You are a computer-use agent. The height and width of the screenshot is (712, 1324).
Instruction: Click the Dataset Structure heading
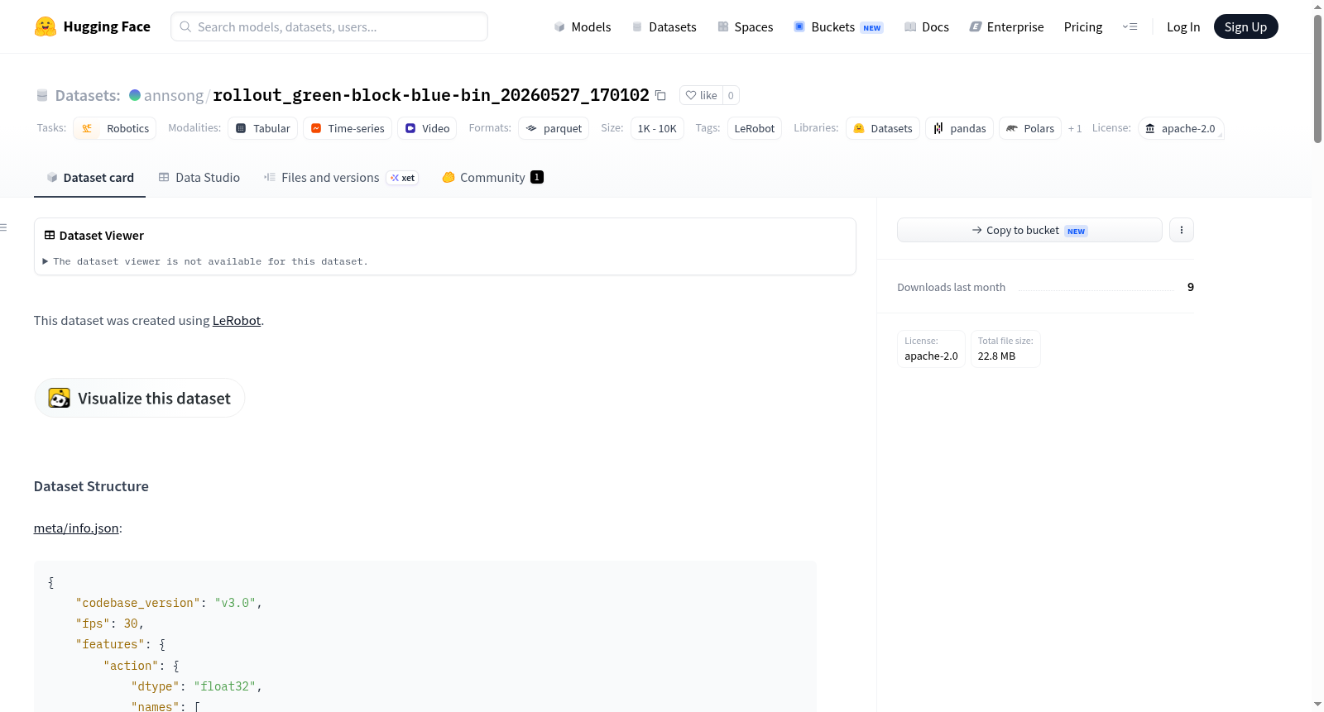(x=91, y=486)
